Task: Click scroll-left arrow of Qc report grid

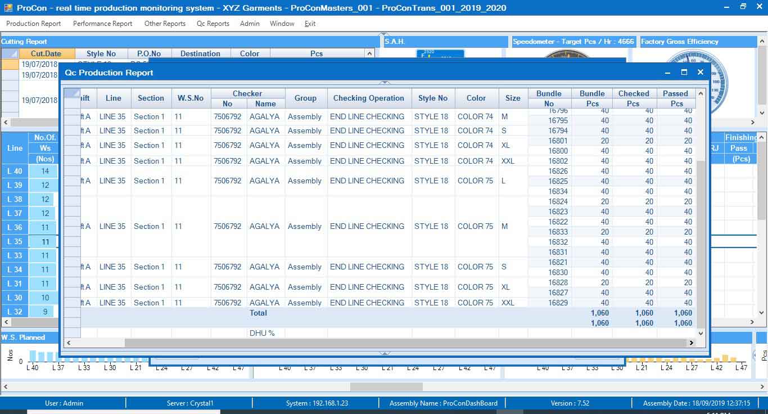Action: pos(69,343)
